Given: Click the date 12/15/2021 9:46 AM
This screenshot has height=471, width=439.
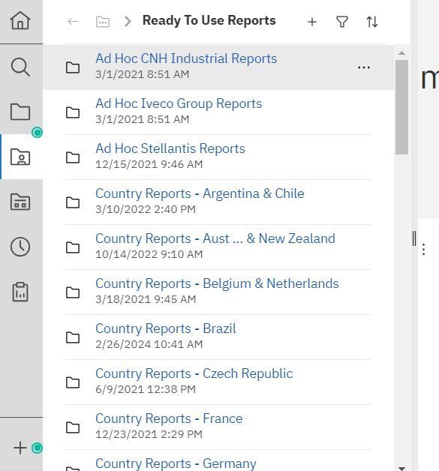Looking at the screenshot, I should (x=149, y=164).
